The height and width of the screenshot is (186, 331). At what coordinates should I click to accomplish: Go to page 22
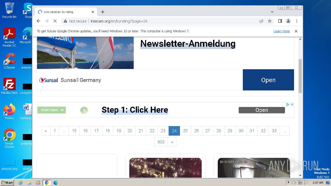152,131
